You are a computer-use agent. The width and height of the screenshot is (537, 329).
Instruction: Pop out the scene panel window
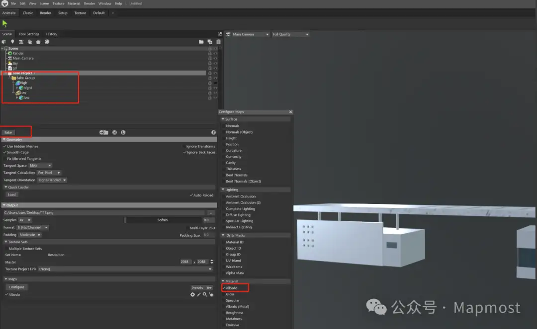(220, 34)
